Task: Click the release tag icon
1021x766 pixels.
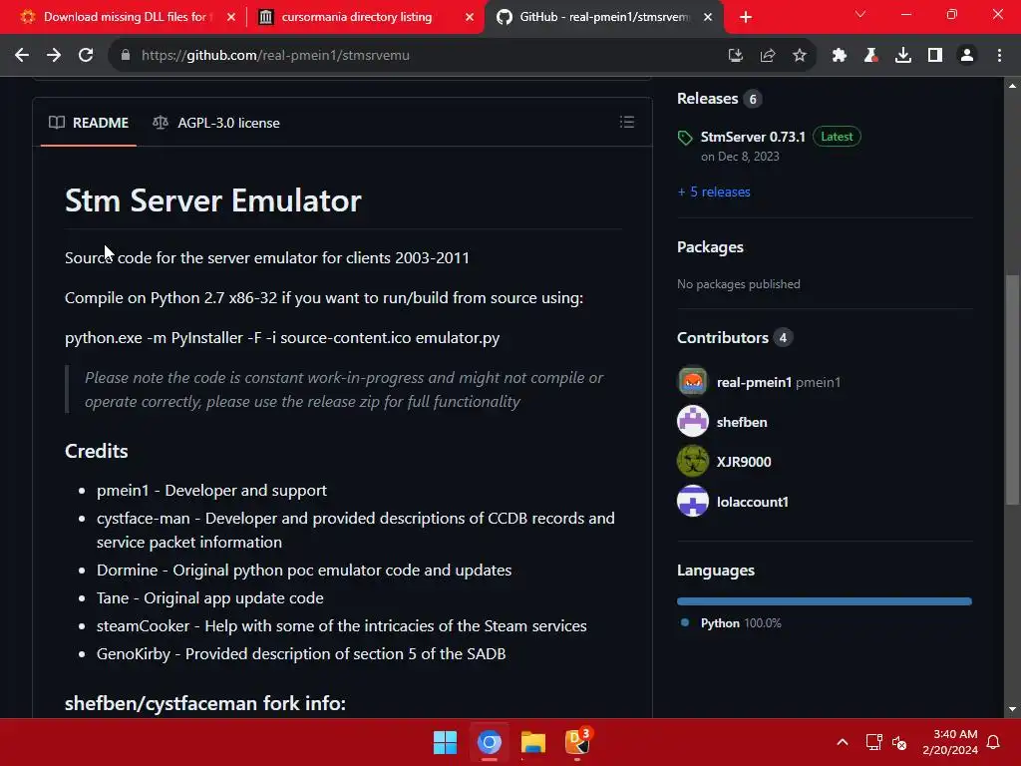Action: (x=685, y=138)
